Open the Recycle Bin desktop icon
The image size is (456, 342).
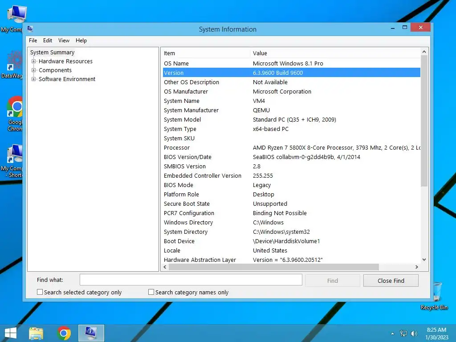pos(434,296)
